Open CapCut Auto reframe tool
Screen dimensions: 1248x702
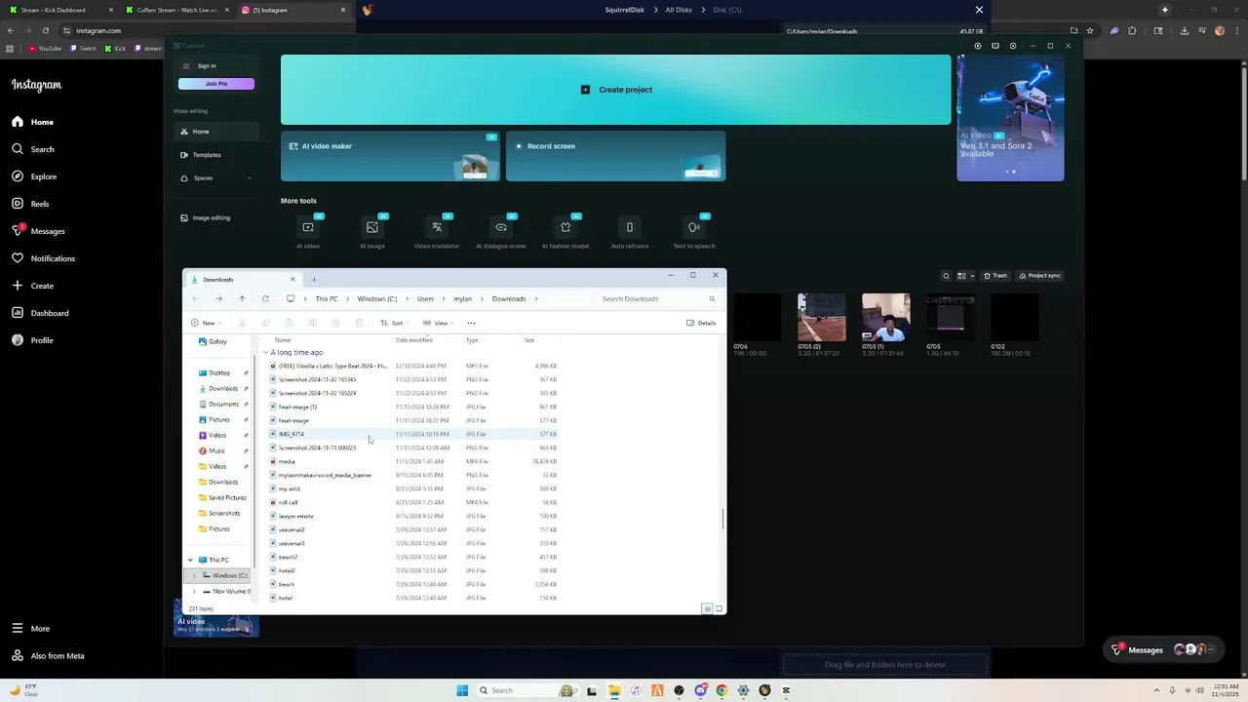630,231
